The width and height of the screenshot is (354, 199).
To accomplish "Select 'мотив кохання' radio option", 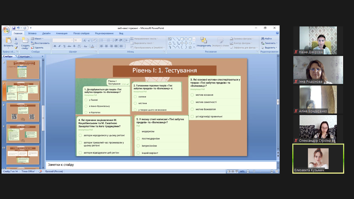I will click(192, 95).
